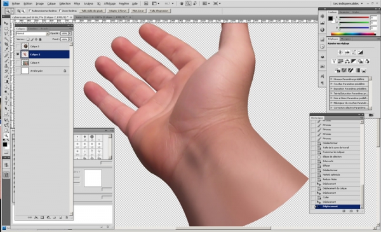Open the Character panel (A icon) in dock
The width and height of the screenshot is (381, 232).
[x=322, y=76]
